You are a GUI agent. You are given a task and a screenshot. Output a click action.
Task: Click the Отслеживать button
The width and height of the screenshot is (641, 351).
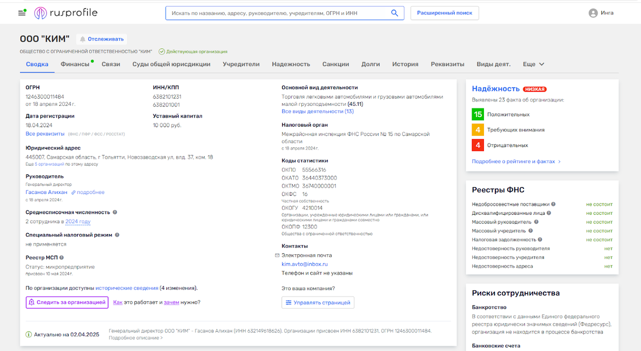click(x=101, y=38)
